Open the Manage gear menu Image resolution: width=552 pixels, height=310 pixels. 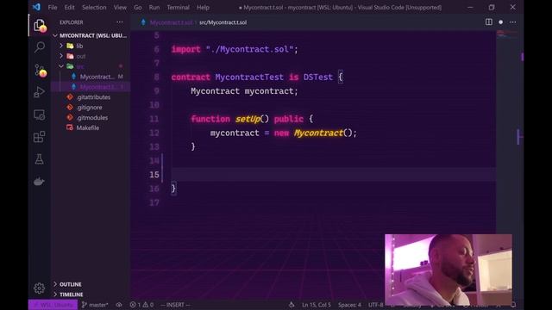point(39,288)
